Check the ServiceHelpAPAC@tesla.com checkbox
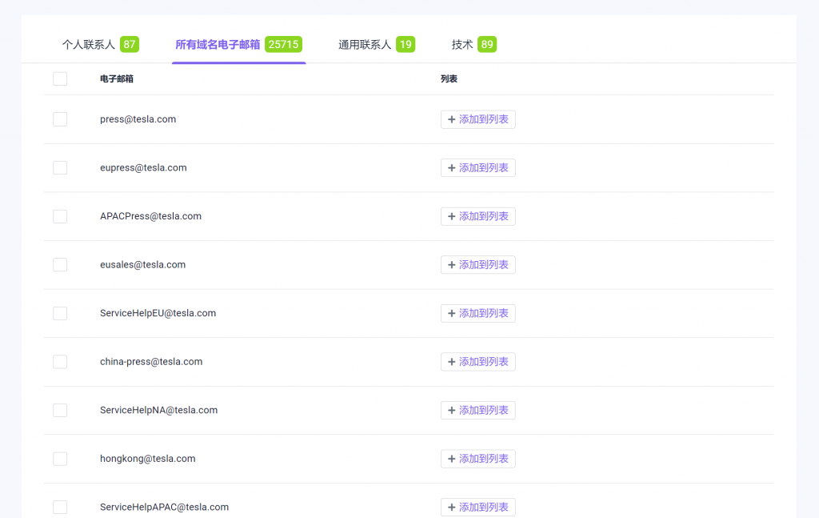This screenshot has width=819, height=518. 60,507
